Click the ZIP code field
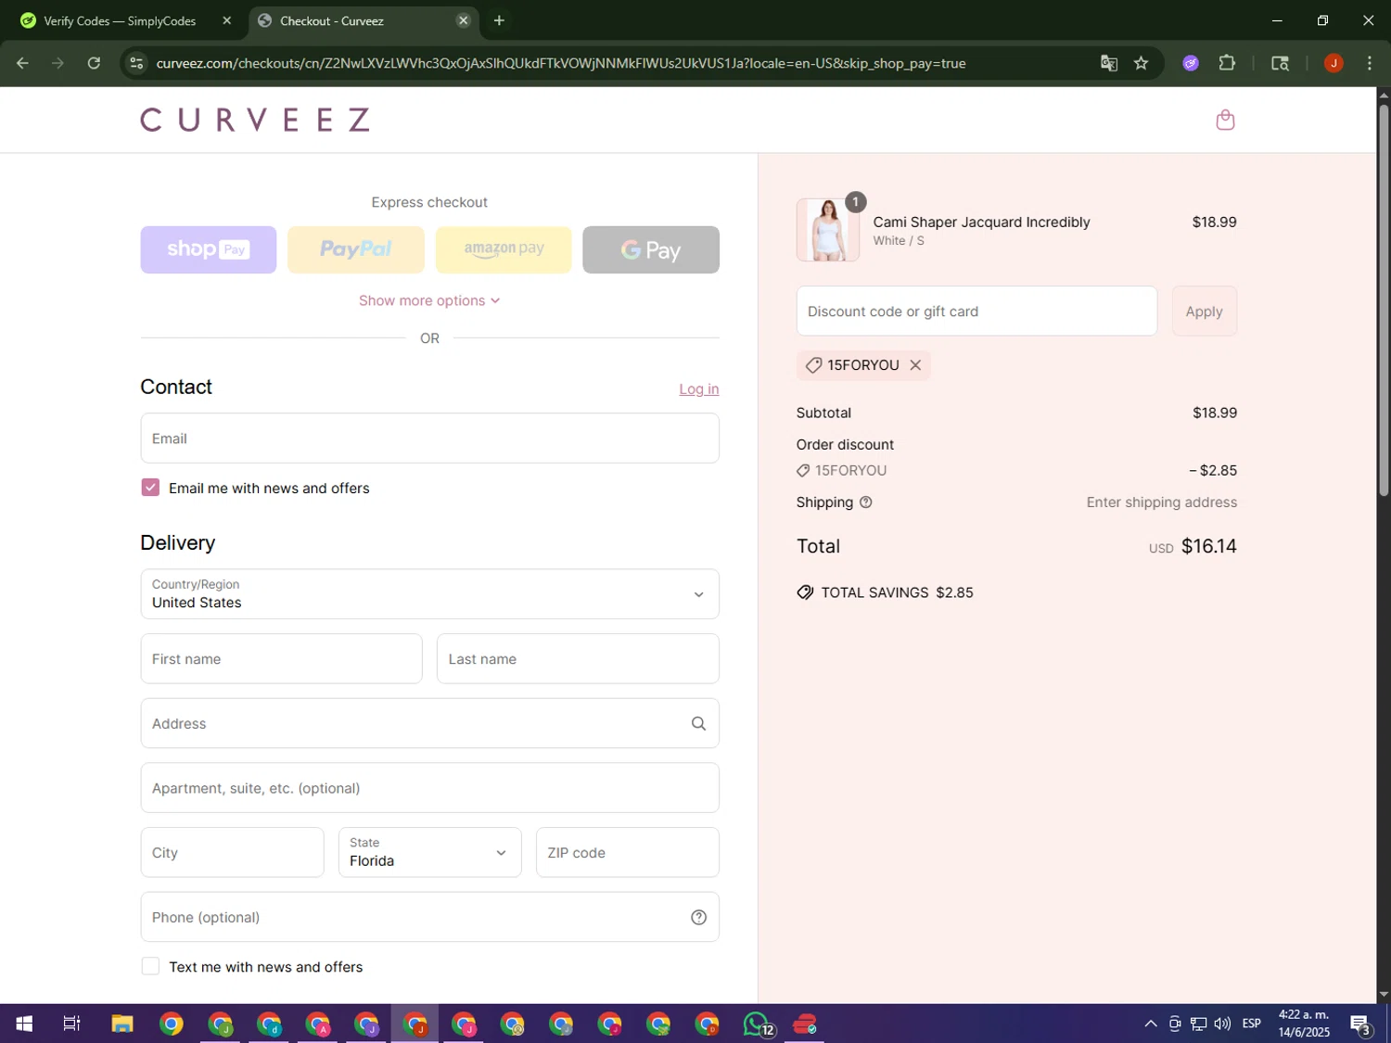The width and height of the screenshot is (1391, 1043). (x=627, y=852)
